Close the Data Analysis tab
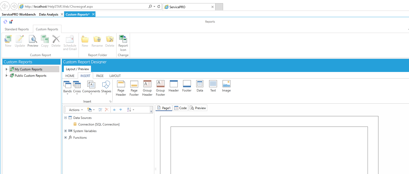This screenshot has width=409, height=174. click(x=62, y=14)
